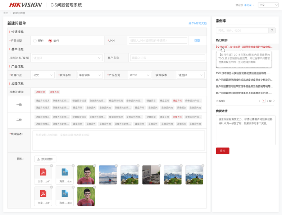Screen dimensions: 282x215
Task: Focus the 我要吐槽 text area
Action: coord(245,130)
